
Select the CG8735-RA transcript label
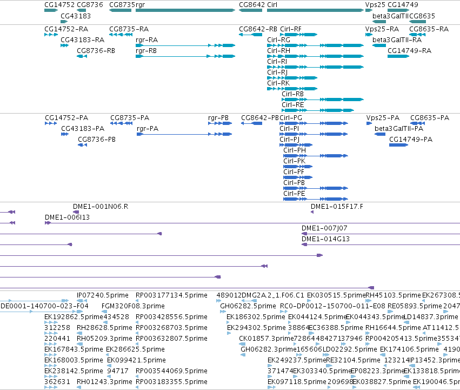[129, 29]
